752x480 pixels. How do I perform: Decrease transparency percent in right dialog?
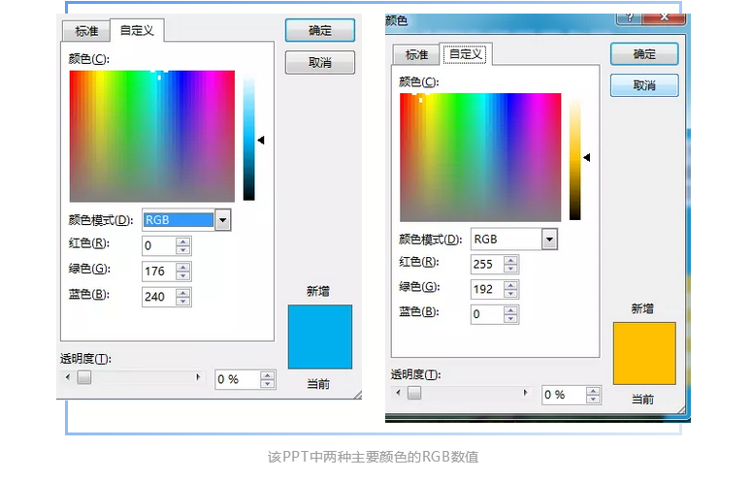click(593, 399)
